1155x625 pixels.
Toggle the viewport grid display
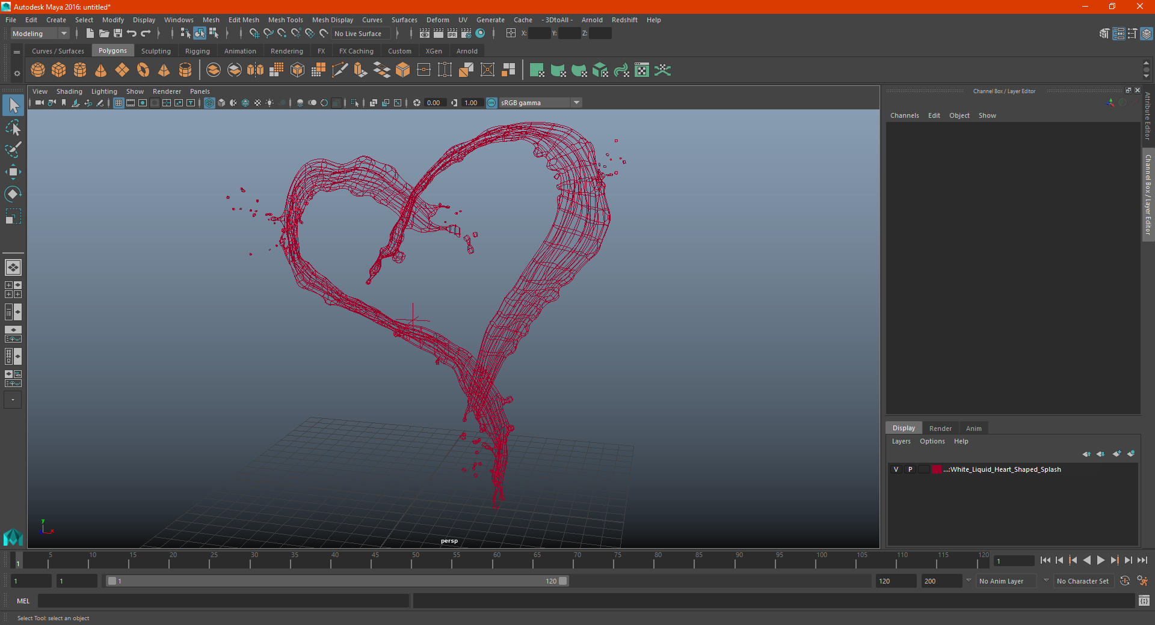[x=119, y=103]
